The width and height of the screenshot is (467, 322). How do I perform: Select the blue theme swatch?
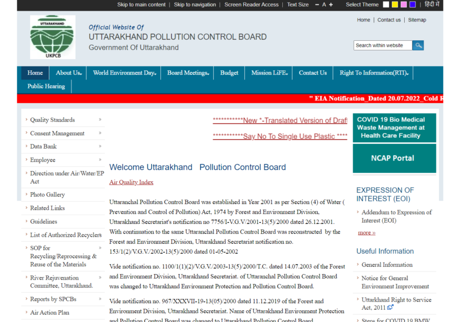tap(412, 4)
